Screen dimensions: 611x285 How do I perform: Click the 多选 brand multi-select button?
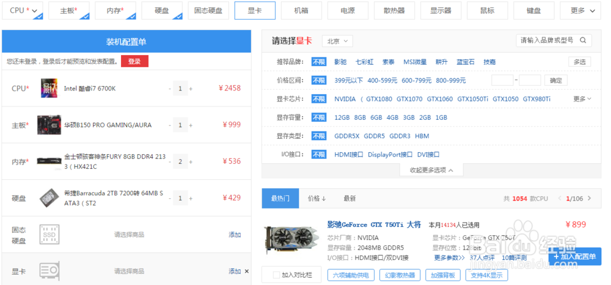tap(579, 62)
